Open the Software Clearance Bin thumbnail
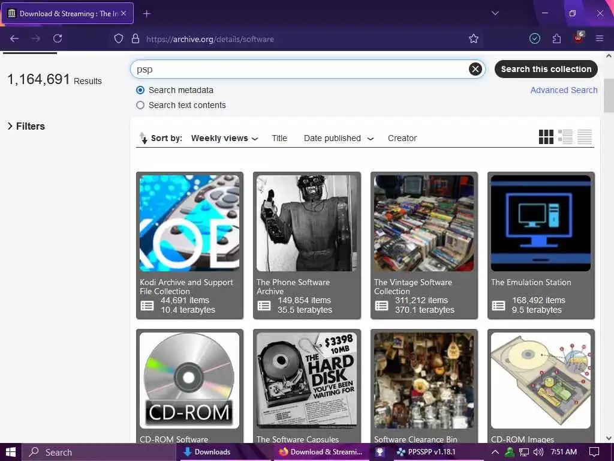This screenshot has height=461, width=614. pos(424,380)
